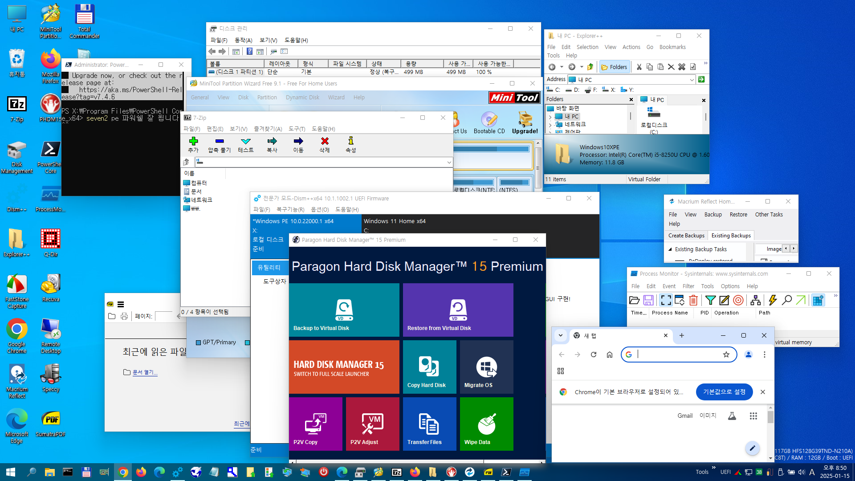Click Bootable CD icon in MiniTool

[x=489, y=122]
